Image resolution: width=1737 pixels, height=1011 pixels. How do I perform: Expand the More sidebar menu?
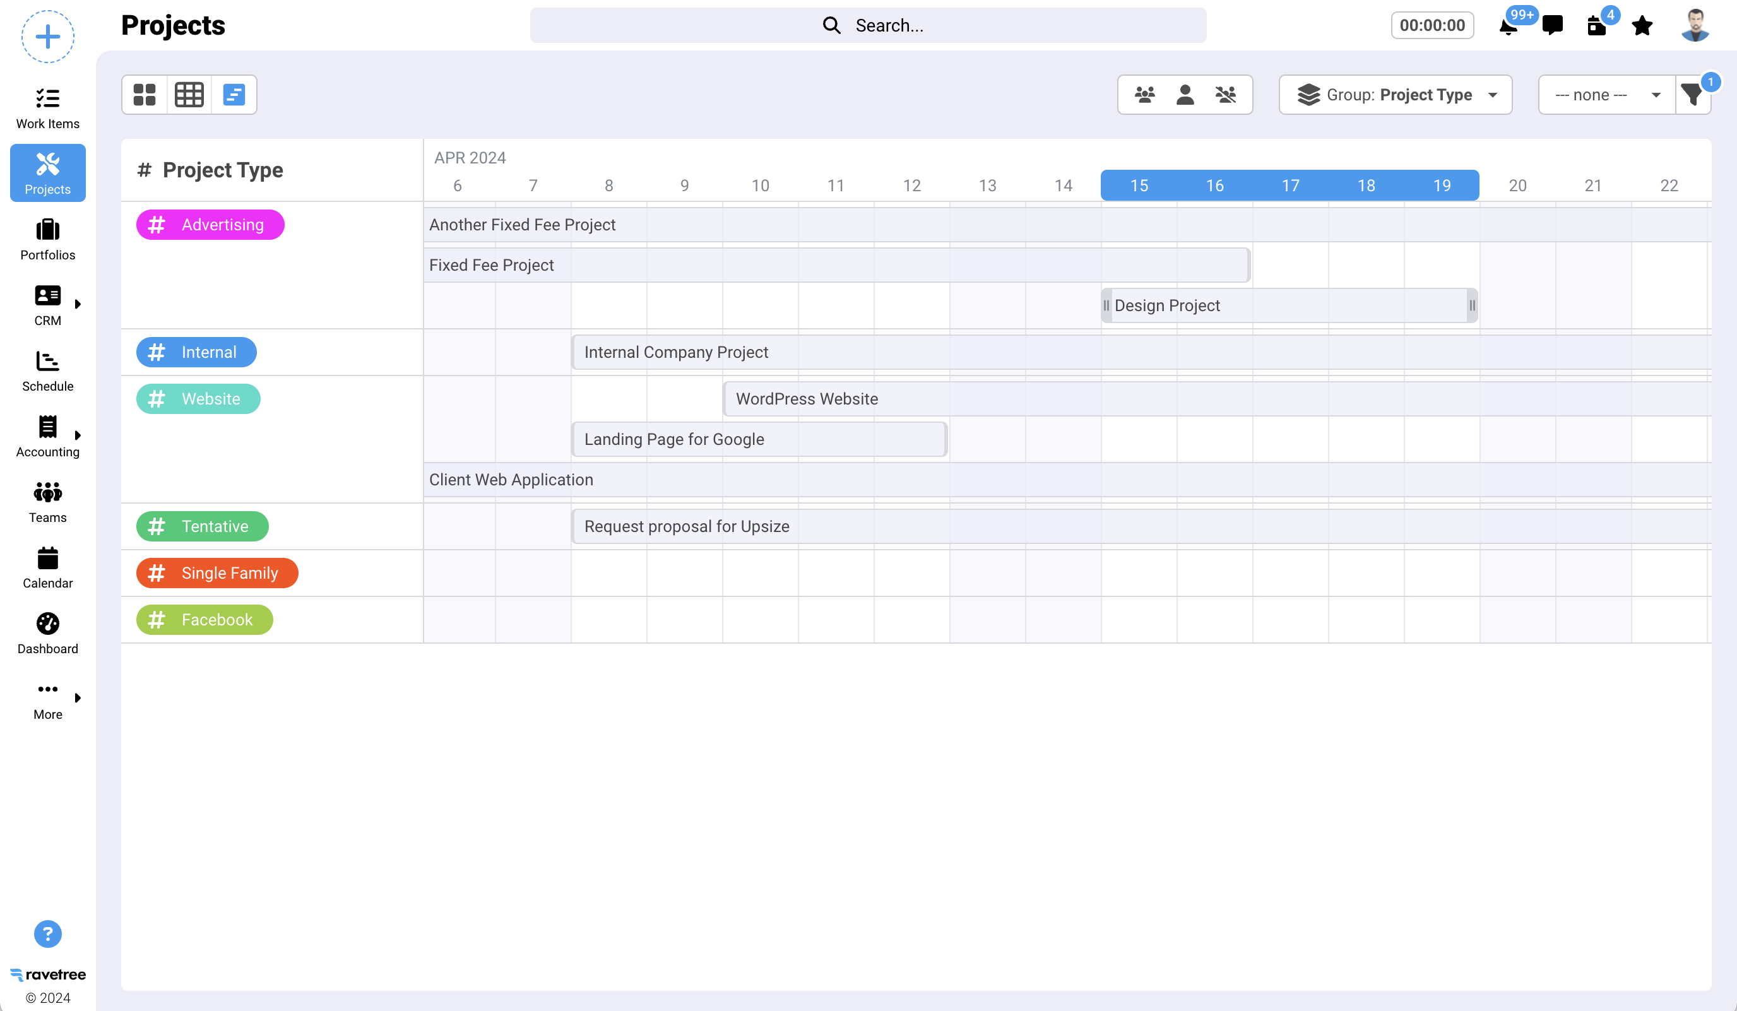pyautogui.click(x=77, y=697)
